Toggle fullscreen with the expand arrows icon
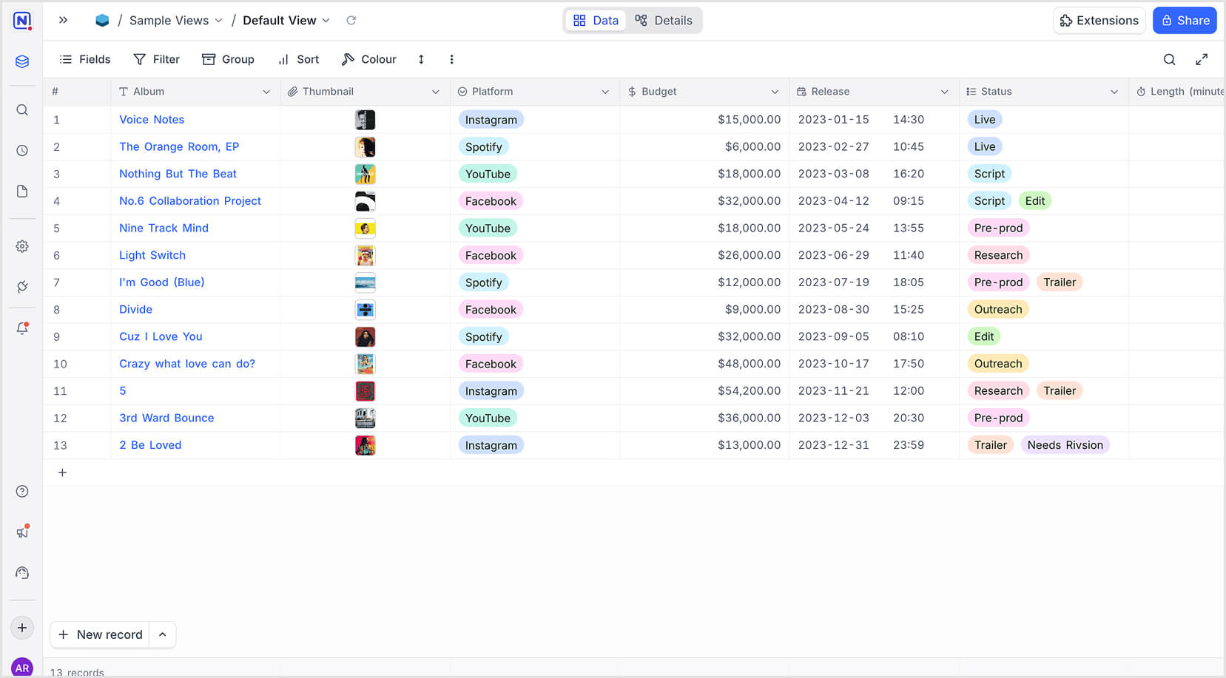Screen dimensions: 1226x678 click(1202, 60)
